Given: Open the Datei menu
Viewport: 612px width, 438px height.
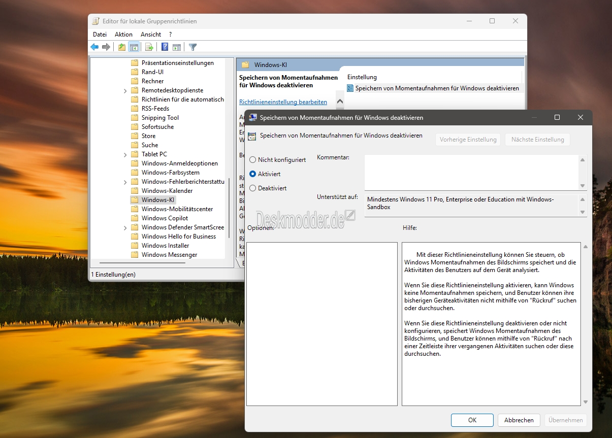Looking at the screenshot, I should 100,35.
